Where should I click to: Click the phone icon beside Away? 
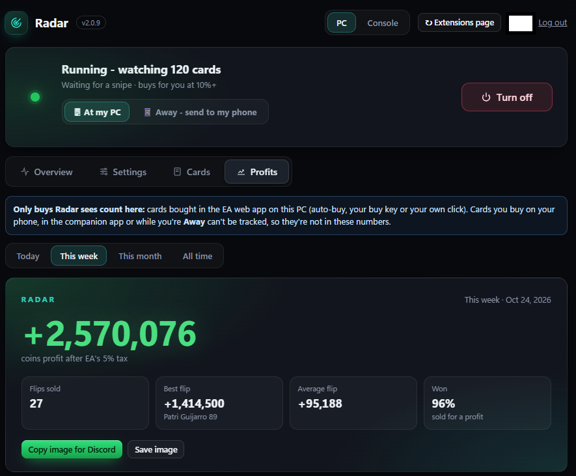coord(147,112)
